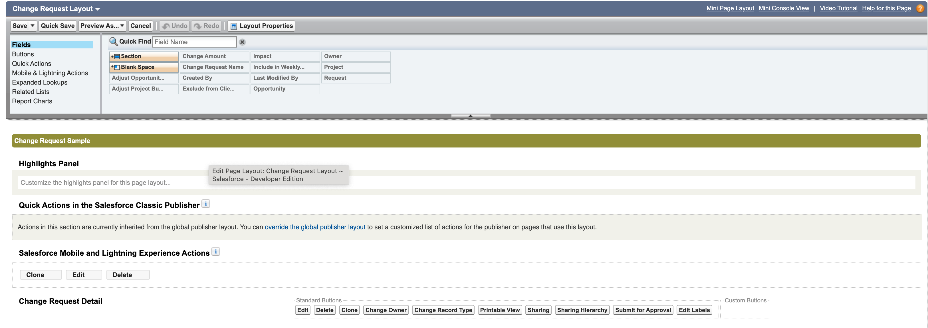Select the Section palette item
This screenshot has height=328, width=928.
[144, 56]
